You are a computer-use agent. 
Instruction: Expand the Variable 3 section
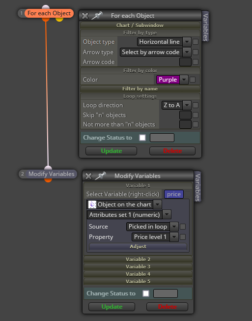pos(138,267)
